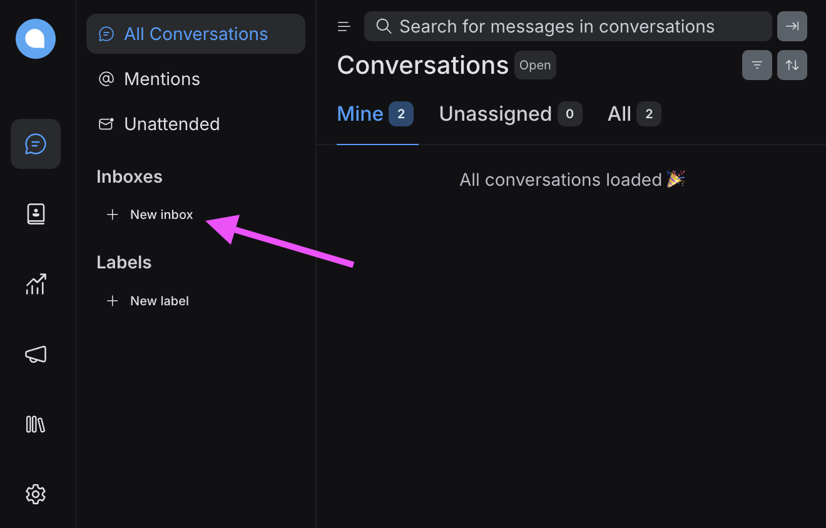Click the Campaigns megaphone icon
Screen dimensions: 826x528
click(x=36, y=354)
